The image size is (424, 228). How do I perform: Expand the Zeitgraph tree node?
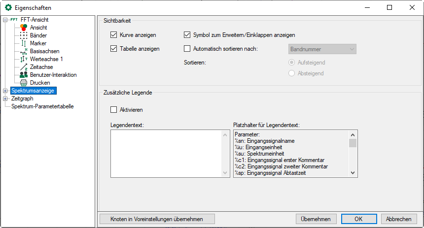tap(5, 98)
